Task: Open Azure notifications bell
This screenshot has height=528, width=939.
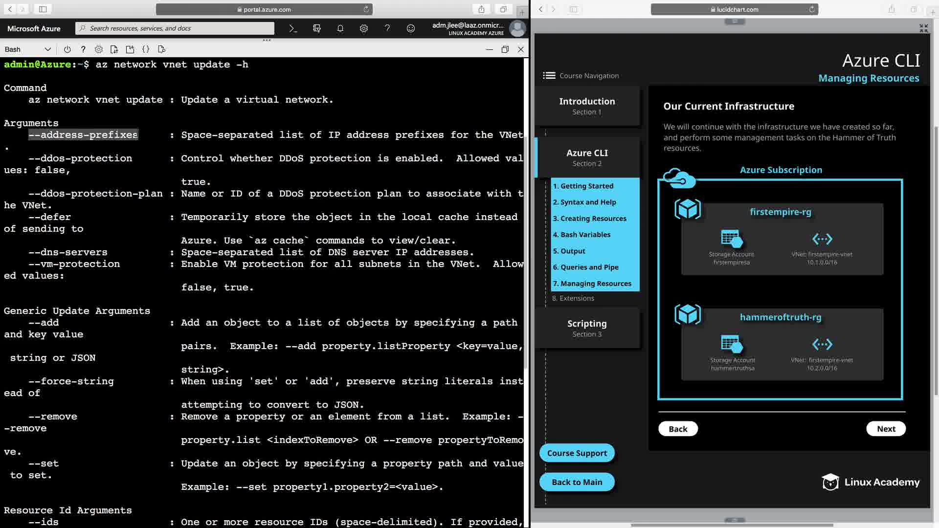Action: pyautogui.click(x=340, y=28)
